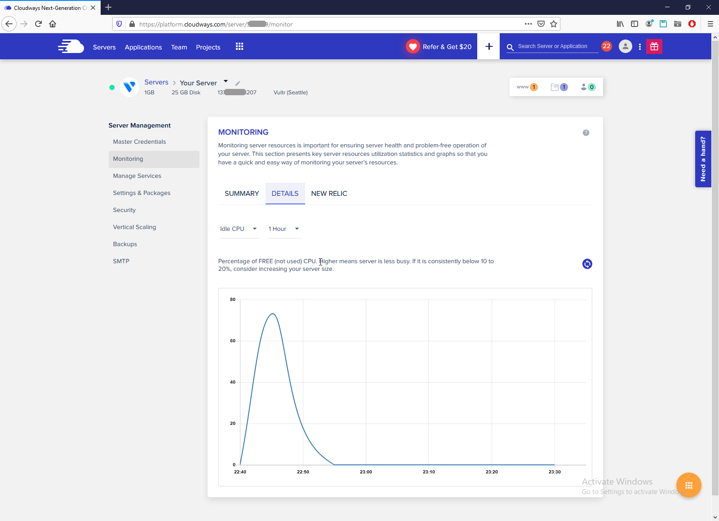The image size is (719, 521).
Task: Click the user profile avatar icon
Action: (625, 47)
